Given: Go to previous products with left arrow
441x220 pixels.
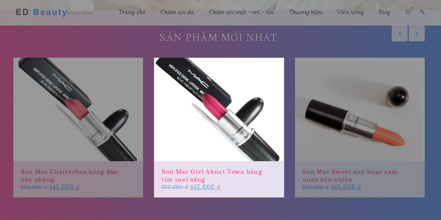Looking at the screenshot, I should [x=400, y=34].
